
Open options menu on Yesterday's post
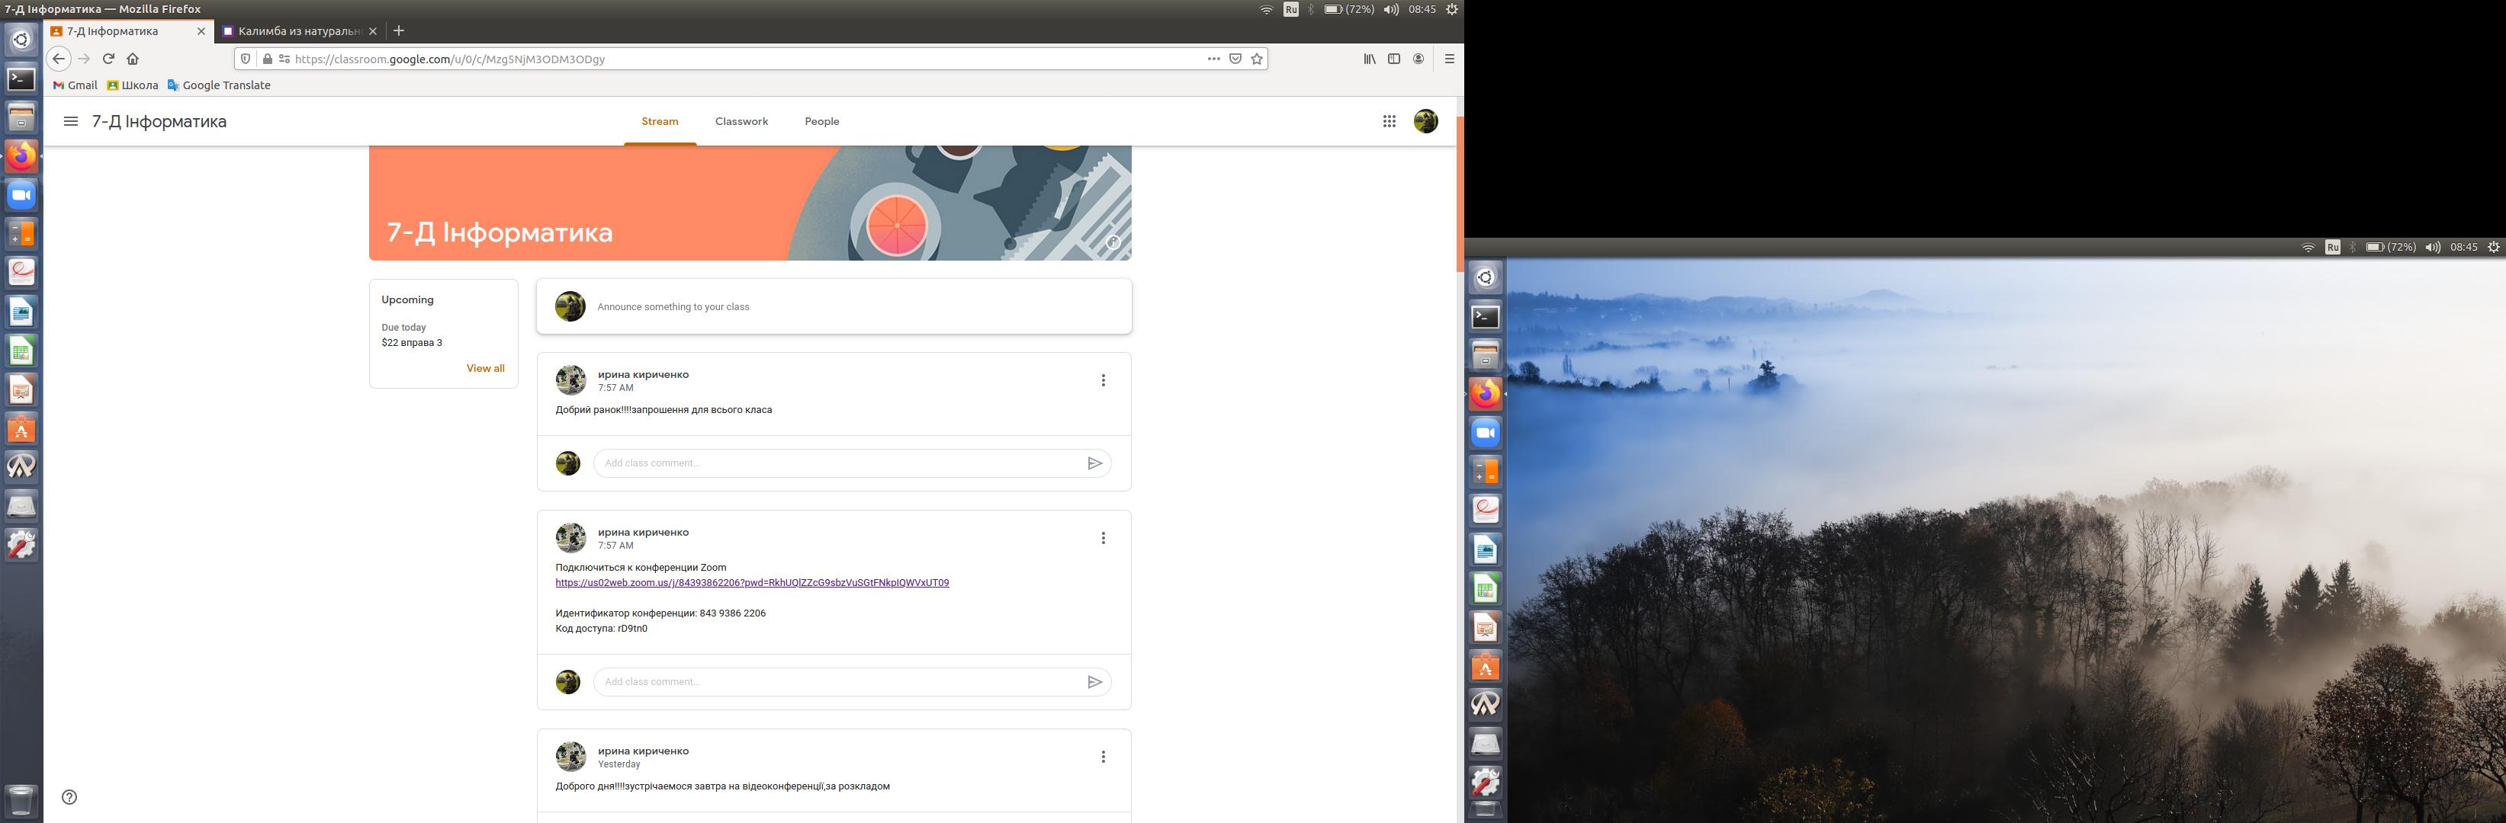(1104, 757)
